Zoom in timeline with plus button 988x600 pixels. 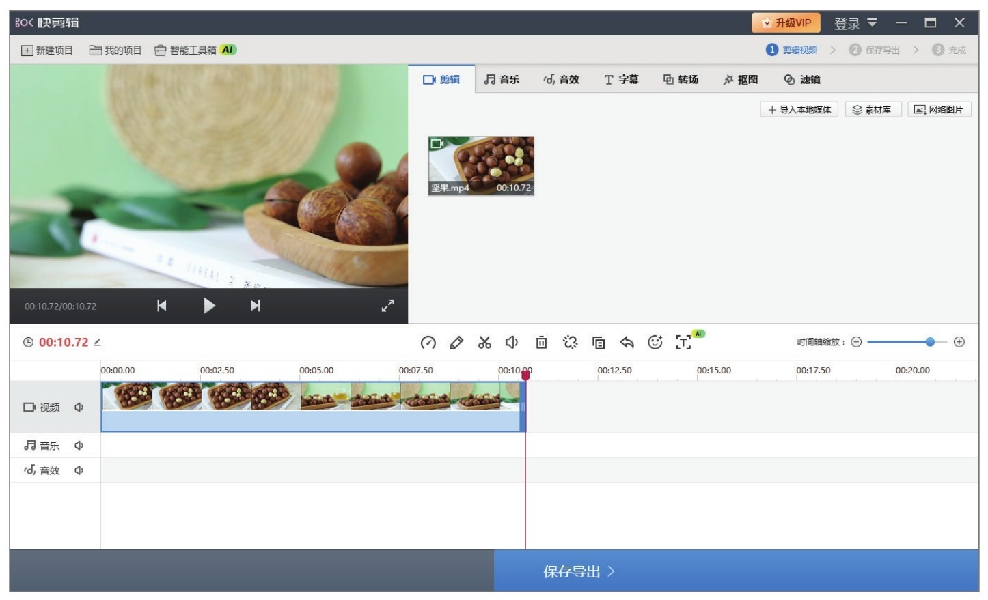959,342
